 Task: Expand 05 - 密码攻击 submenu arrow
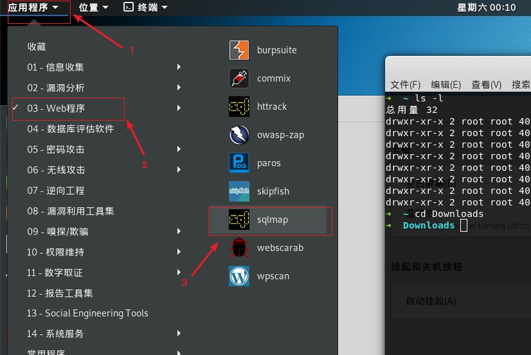point(179,149)
